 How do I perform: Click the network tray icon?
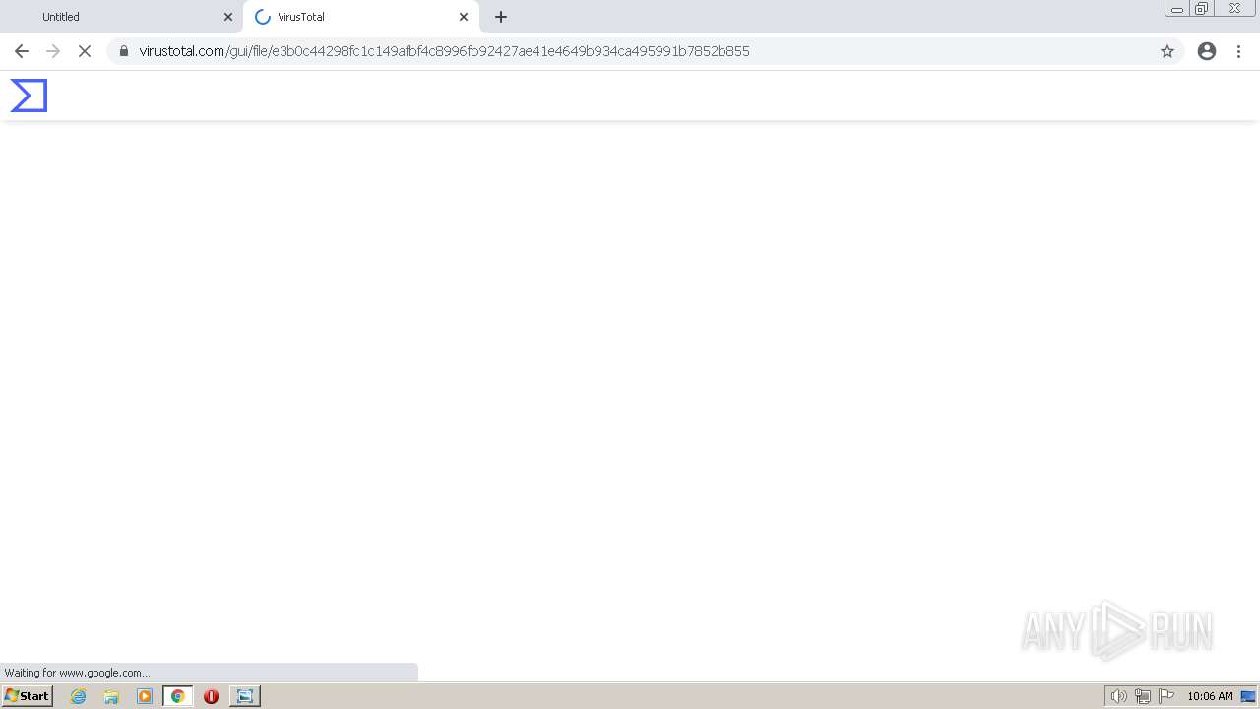tap(1143, 696)
